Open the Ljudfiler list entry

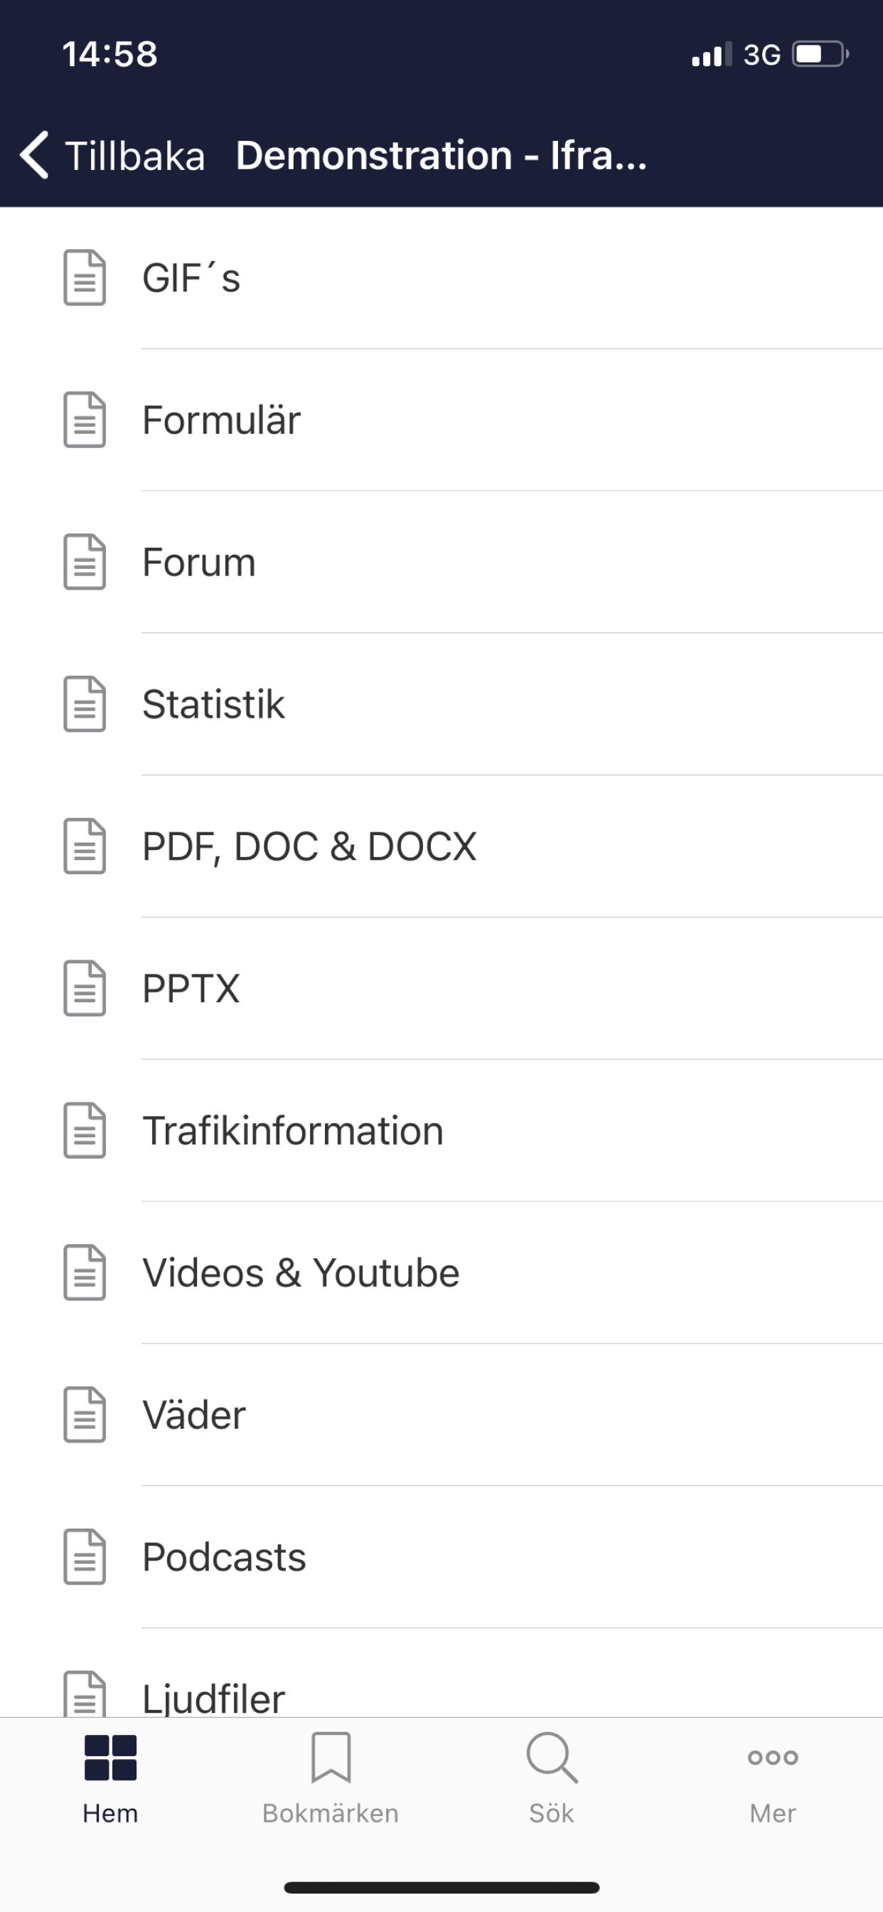point(442,1673)
